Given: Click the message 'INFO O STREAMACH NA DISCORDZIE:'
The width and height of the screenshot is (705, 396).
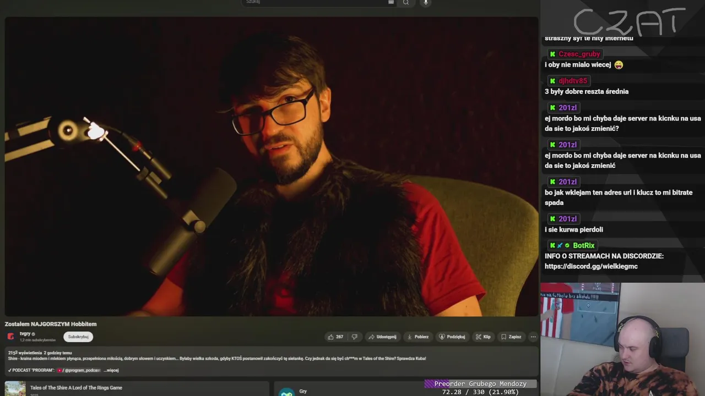Looking at the screenshot, I should tap(604, 256).
